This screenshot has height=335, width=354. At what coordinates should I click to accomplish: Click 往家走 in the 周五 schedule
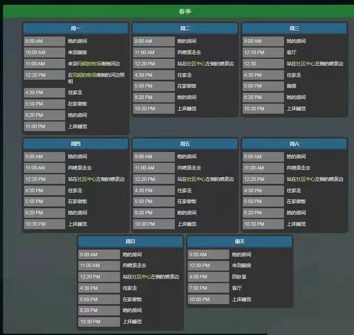pyautogui.click(x=184, y=190)
